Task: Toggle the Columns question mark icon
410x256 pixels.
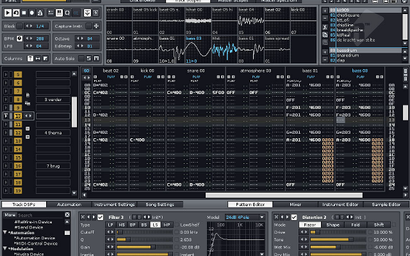Action: click(30, 58)
